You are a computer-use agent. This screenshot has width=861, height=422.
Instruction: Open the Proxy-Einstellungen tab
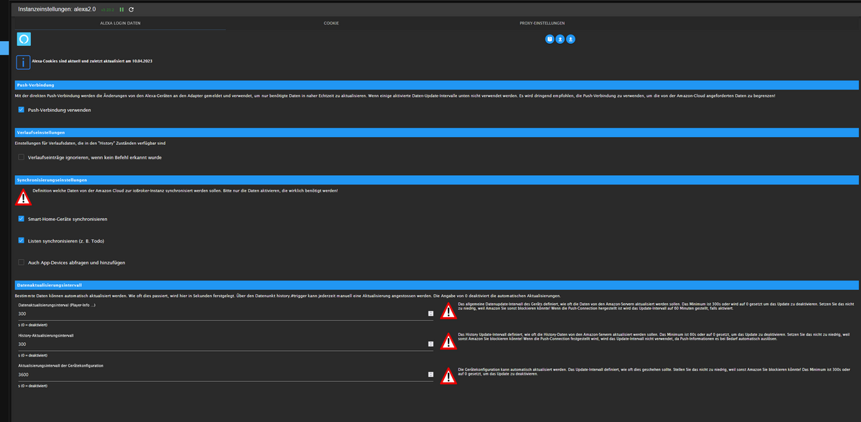click(542, 23)
